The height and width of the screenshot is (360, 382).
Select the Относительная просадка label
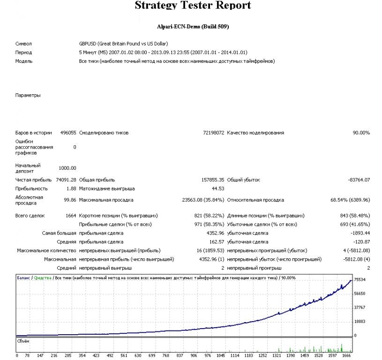pos(255,200)
